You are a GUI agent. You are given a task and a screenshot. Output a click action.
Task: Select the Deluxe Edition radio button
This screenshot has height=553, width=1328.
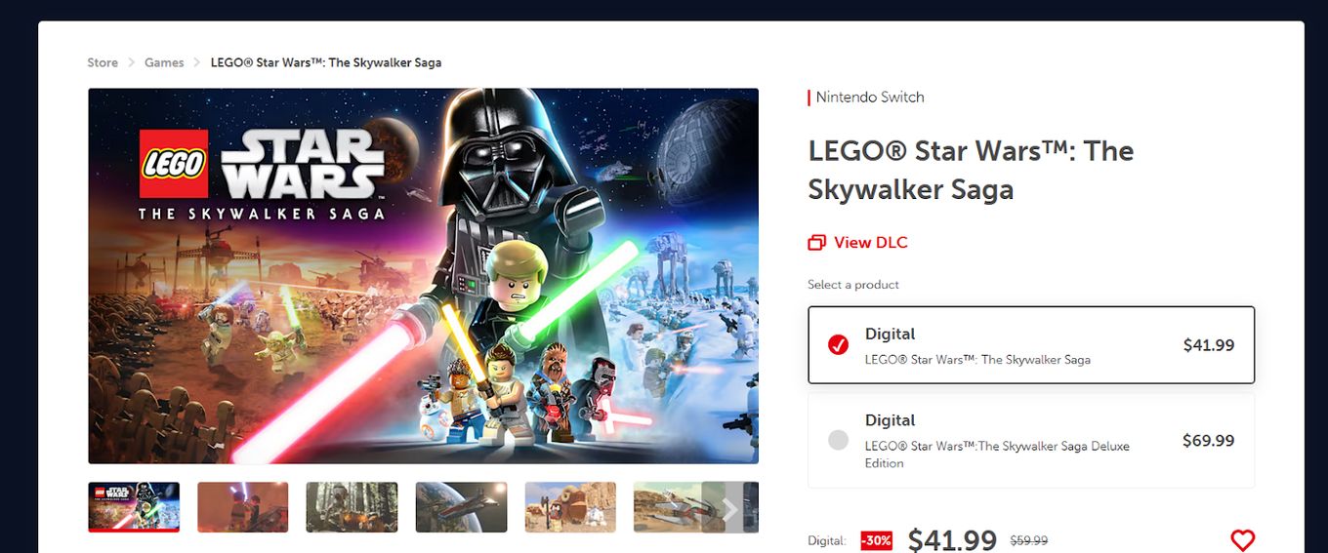point(838,440)
